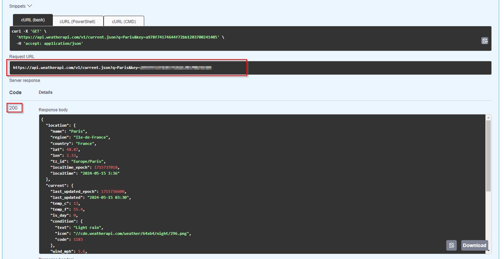
Task: Collapse the Snippets section
Action: [21, 6]
